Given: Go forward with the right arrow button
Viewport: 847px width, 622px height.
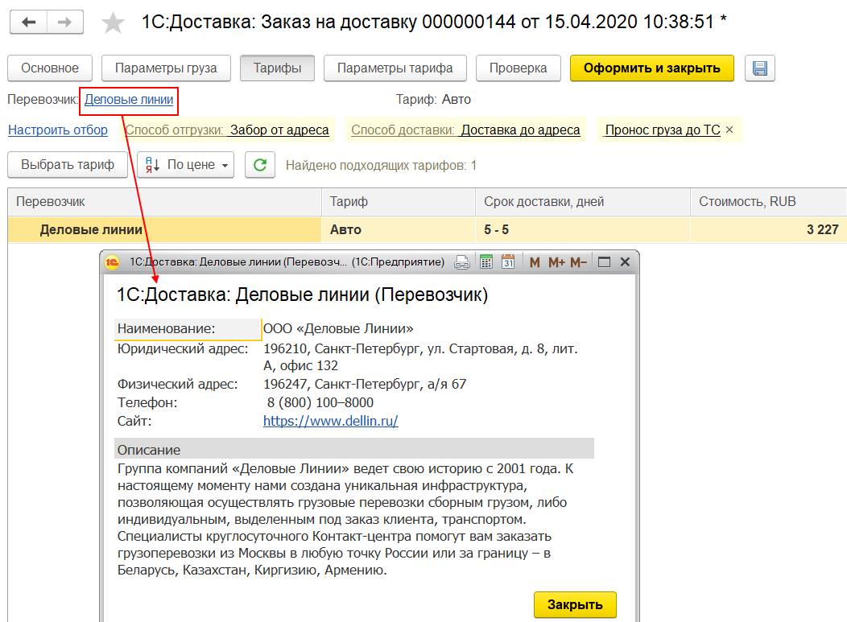Looking at the screenshot, I should (65, 23).
